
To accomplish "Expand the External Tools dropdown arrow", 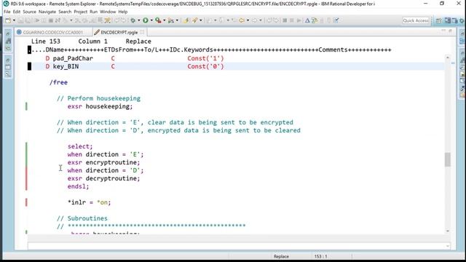I will 177,20.
